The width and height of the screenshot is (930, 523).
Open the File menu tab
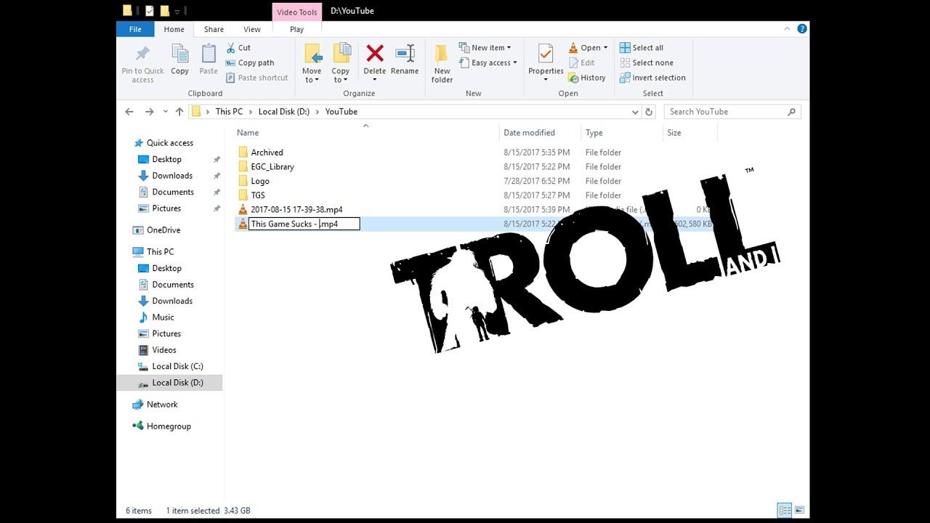point(135,30)
